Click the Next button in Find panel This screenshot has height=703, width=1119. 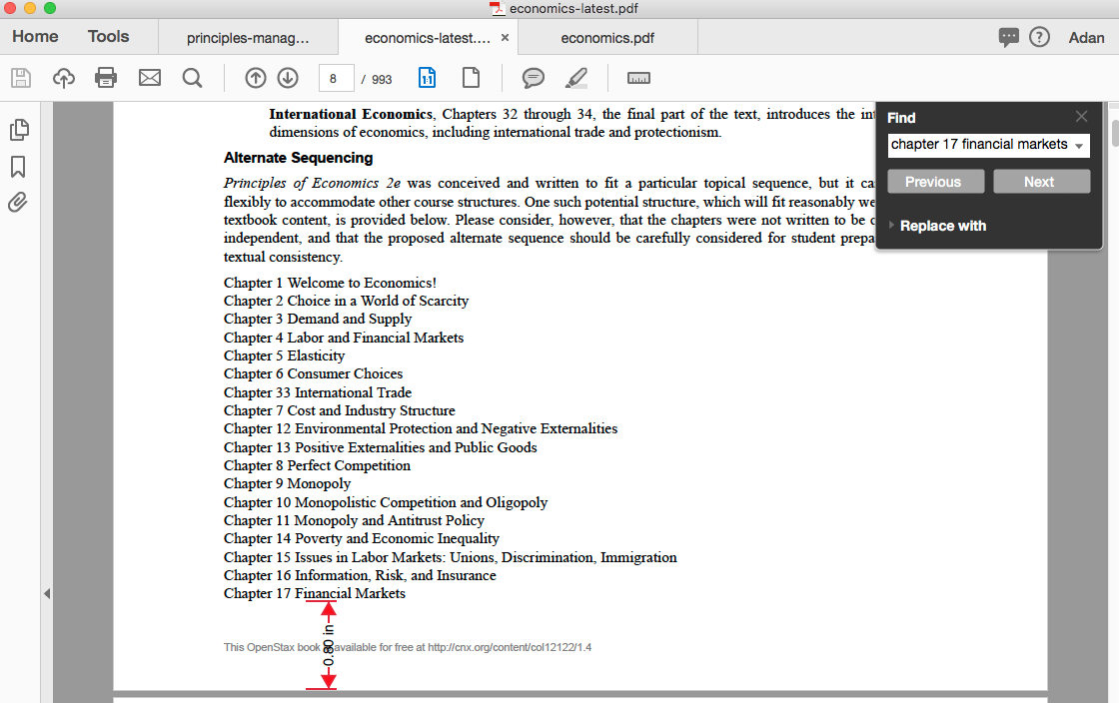point(1041,181)
